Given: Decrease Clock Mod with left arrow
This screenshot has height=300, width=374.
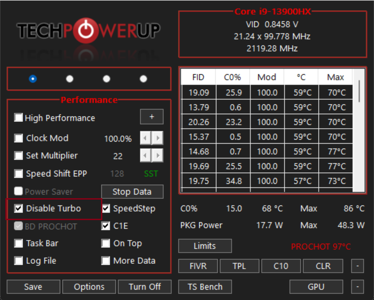Looking at the screenshot, I should click(x=145, y=138).
